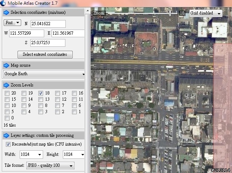Click the left panel scroll up arrow
Image resolution: width=232 pixels, height=173 pixels.
(x=88, y=11)
